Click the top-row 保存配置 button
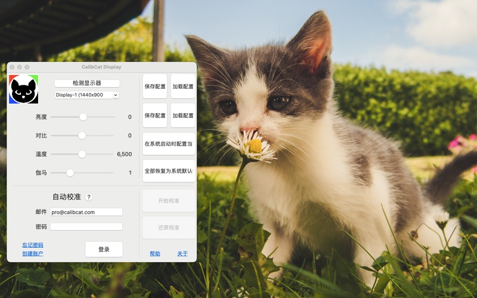This screenshot has width=477, height=298. [x=155, y=86]
